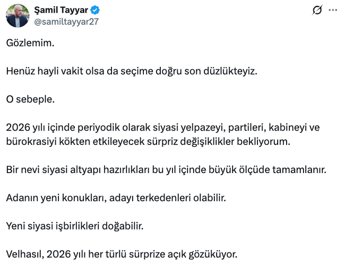Open Şamil Tayyar's profile picture

[18, 16]
